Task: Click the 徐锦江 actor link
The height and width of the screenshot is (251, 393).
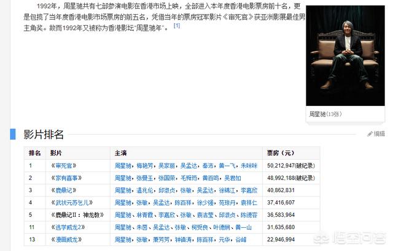Action: click(227, 190)
